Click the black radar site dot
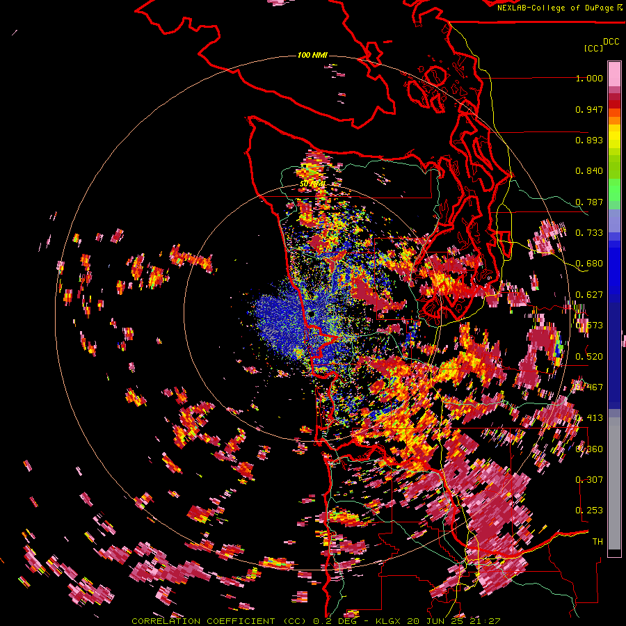This screenshot has width=626, height=626. pyautogui.click(x=311, y=314)
